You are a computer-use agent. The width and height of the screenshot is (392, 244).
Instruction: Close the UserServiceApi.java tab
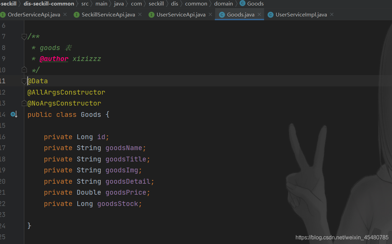pos(210,14)
